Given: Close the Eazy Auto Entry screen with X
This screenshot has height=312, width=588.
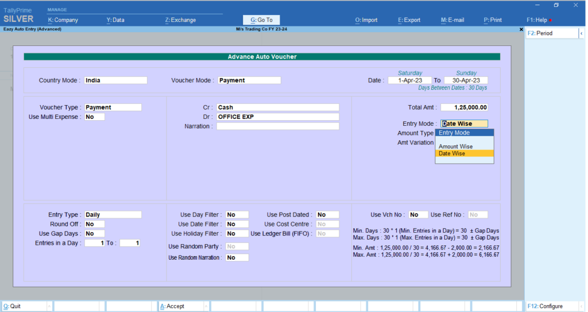Looking at the screenshot, I should click(521, 29).
